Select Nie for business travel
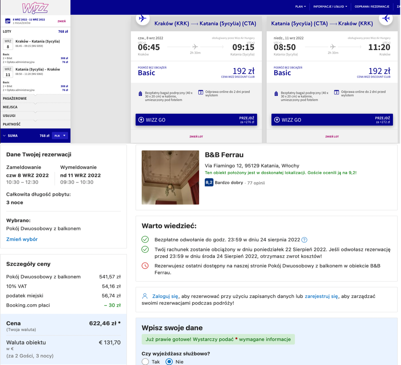The width and height of the screenshot is (401, 365). (169, 362)
